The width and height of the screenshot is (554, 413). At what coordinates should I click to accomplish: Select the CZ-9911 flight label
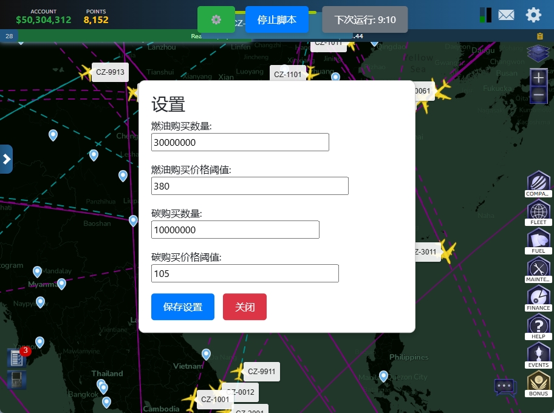pos(261,371)
